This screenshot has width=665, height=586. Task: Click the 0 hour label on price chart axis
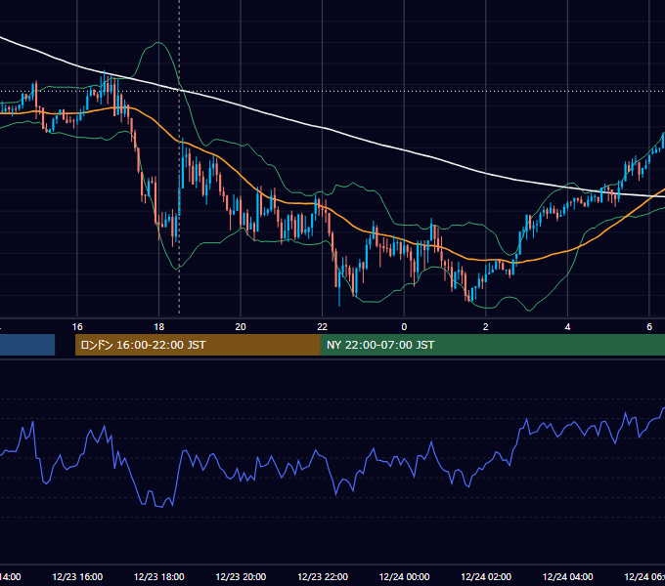coord(404,327)
